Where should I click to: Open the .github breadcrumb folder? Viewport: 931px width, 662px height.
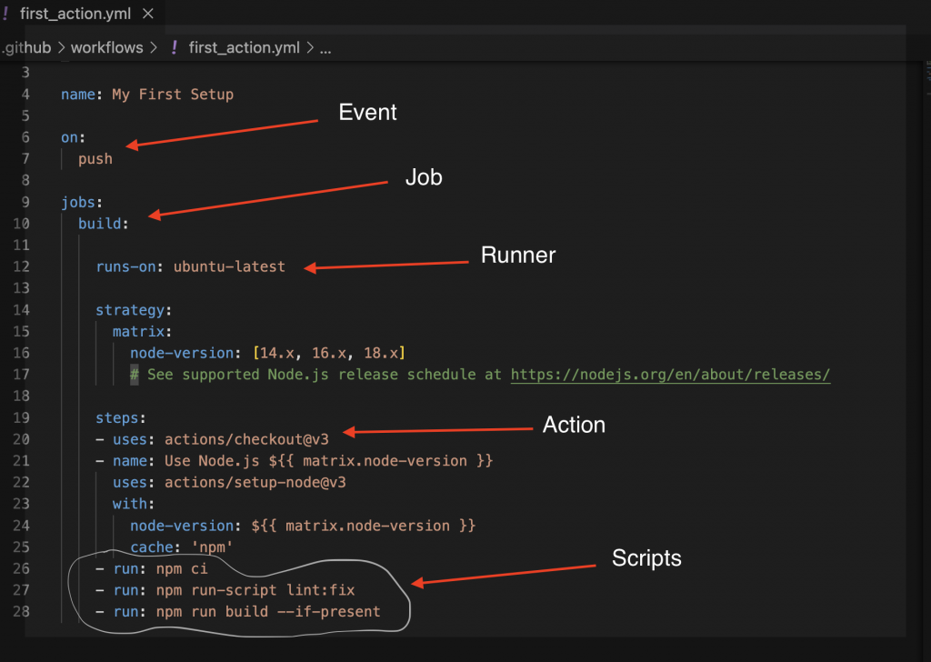pyautogui.click(x=25, y=47)
